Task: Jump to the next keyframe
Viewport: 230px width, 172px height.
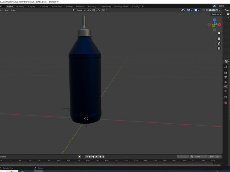Action: pos(100,157)
